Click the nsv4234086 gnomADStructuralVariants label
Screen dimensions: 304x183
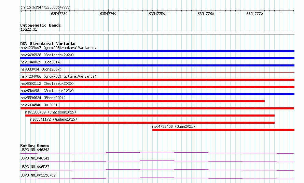pyautogui.click(x=58, y=76)
